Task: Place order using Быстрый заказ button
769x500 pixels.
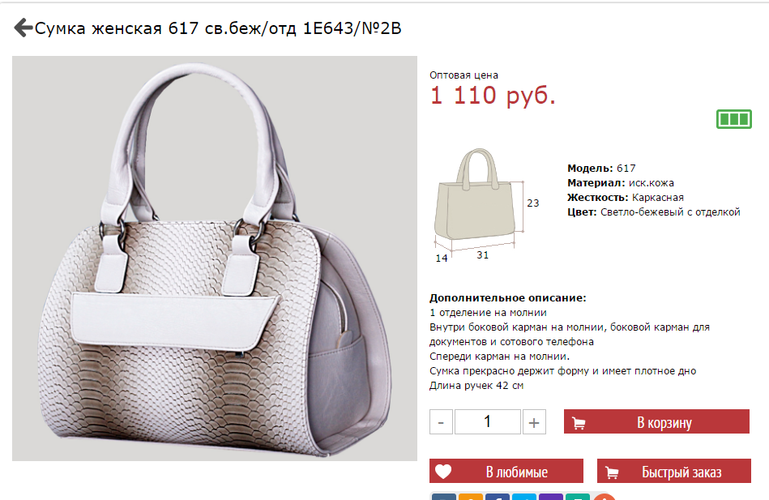Action: [x=674, y=471]
